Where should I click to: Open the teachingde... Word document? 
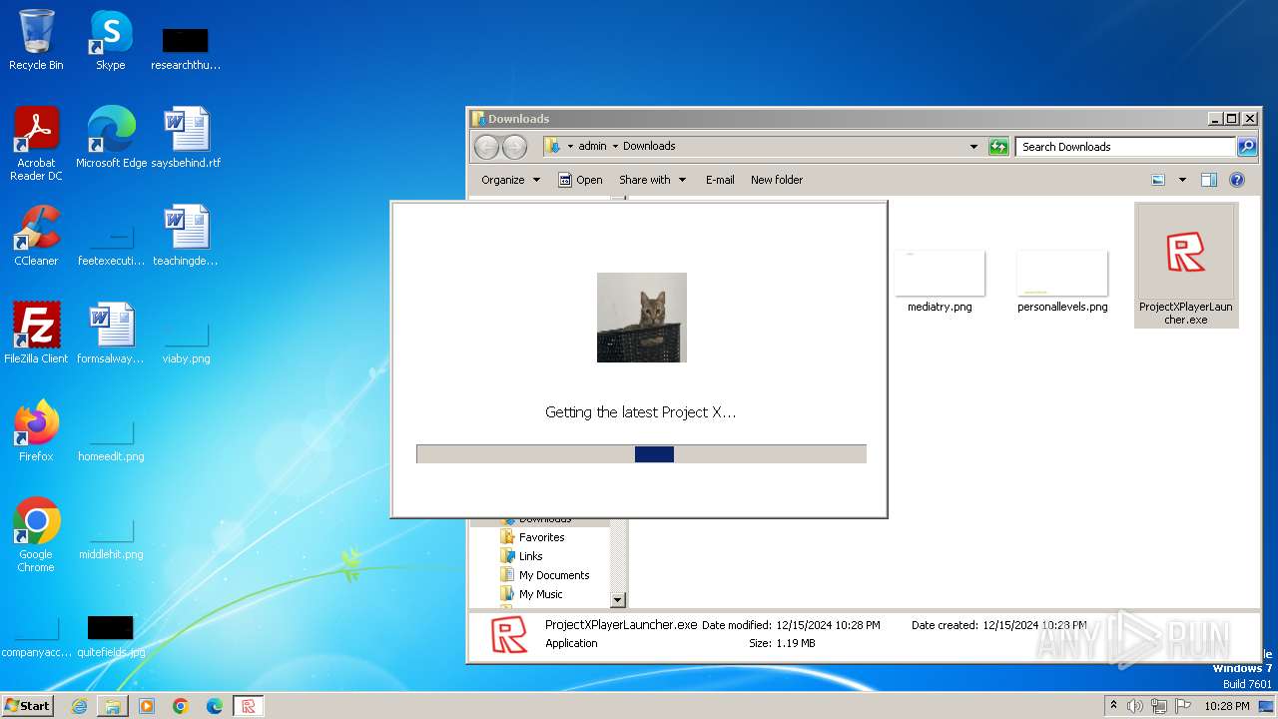tap(186, 235)
